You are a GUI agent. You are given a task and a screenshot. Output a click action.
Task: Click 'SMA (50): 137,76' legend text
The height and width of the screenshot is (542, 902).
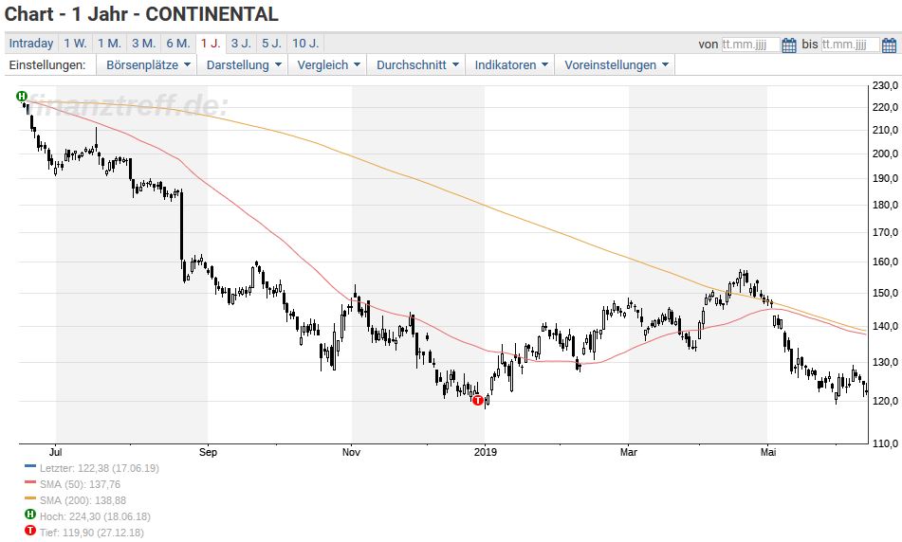click(x=80, y=484)
